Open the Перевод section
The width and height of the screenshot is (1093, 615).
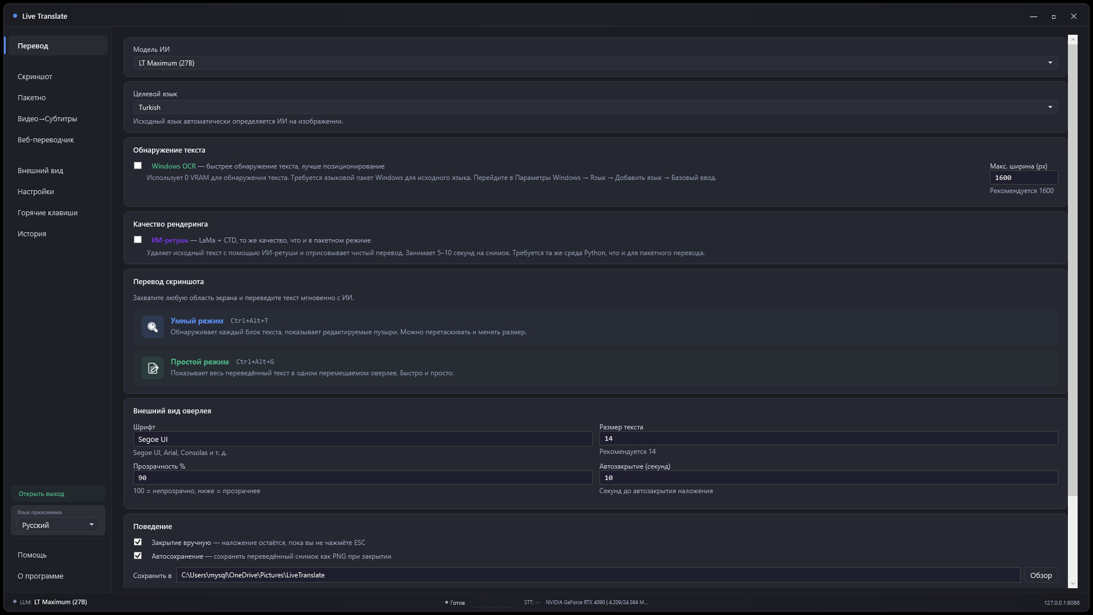click(57, 46)
